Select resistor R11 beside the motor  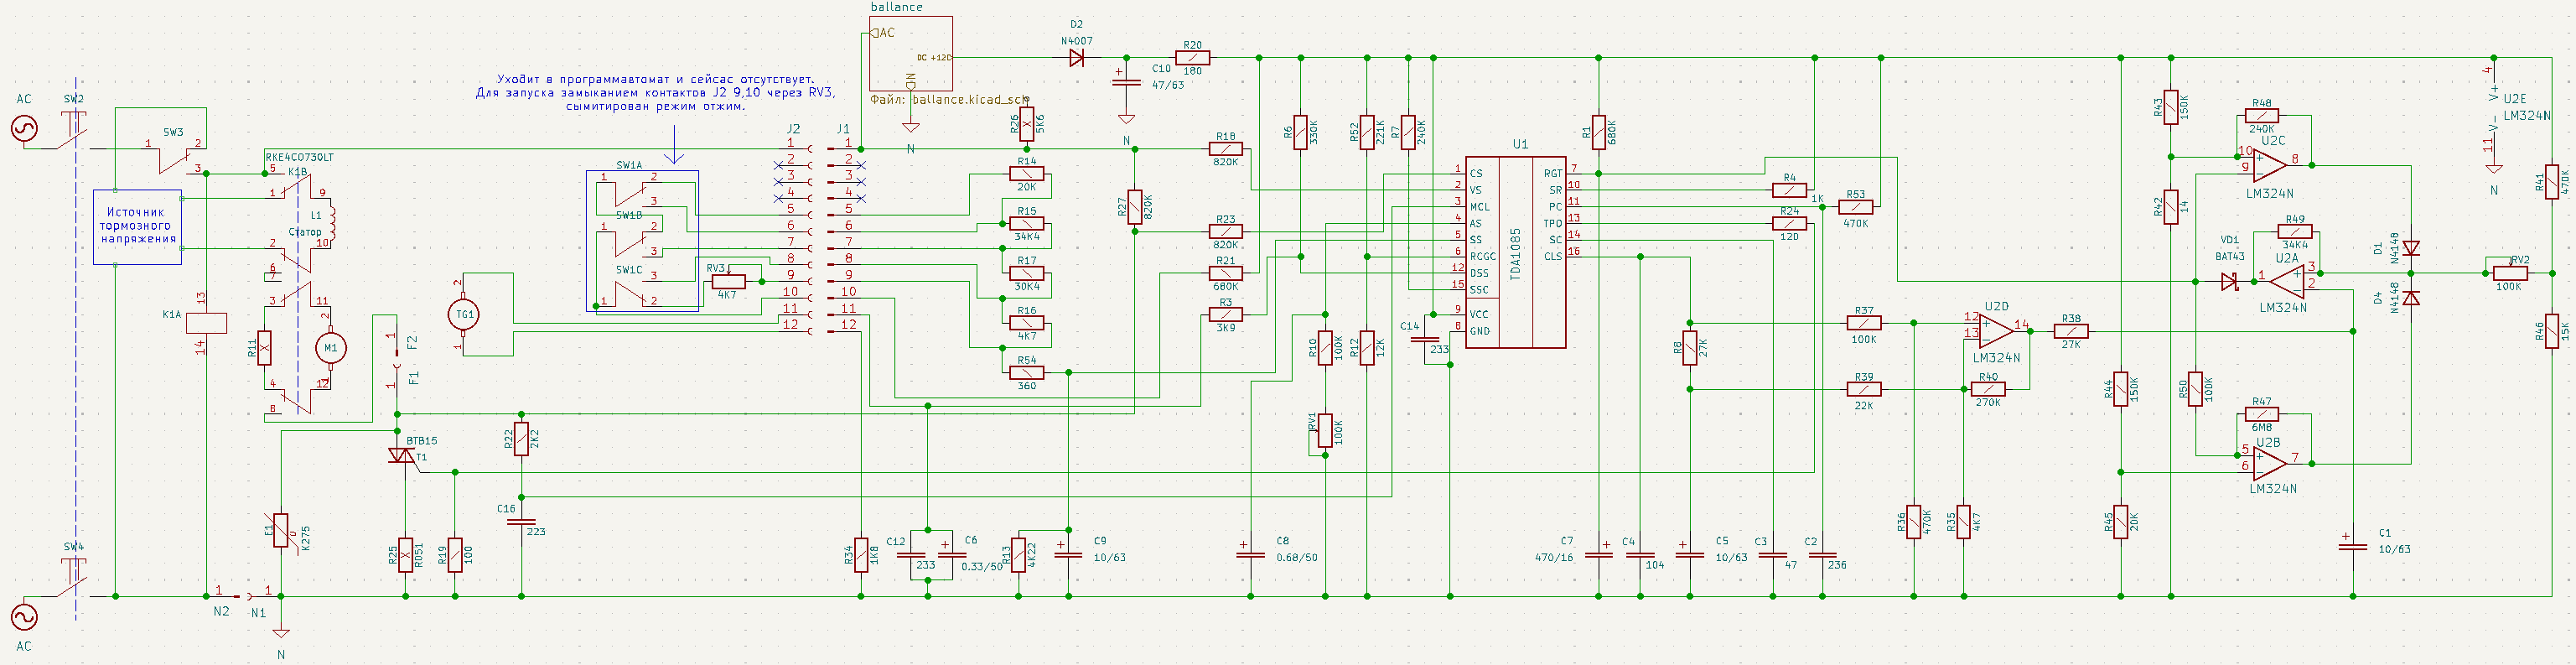click(264, 348)
